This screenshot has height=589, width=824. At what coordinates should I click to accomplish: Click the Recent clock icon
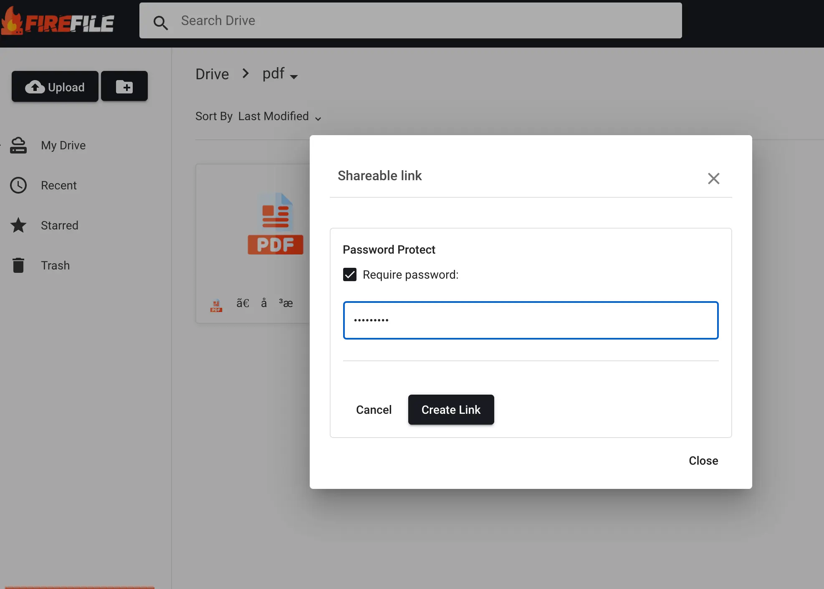pyautogui.click(x=18, y=185)
